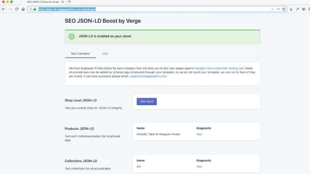Click 'JSON-LD is enabled on your store!' message
Screen dimensions: 310x174
point(105,36)
